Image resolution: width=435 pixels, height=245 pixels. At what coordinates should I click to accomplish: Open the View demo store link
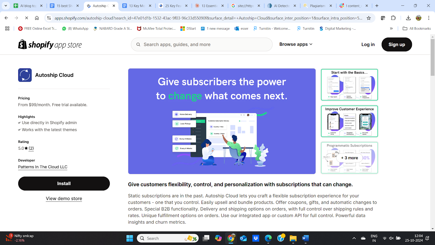pyautogui.click(x=64, y=198)
